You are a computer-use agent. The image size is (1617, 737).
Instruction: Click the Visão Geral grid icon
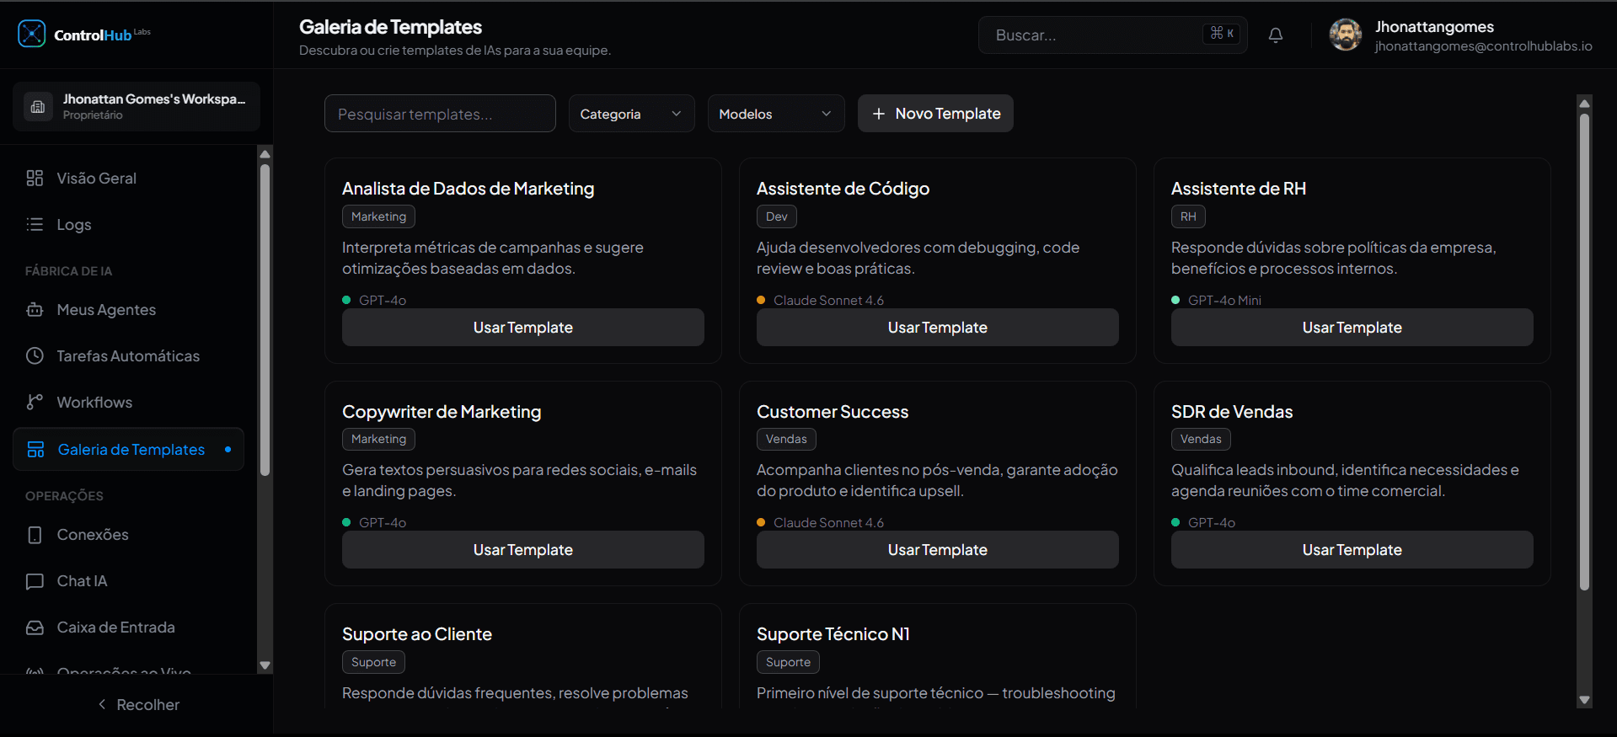click(35, 178)
